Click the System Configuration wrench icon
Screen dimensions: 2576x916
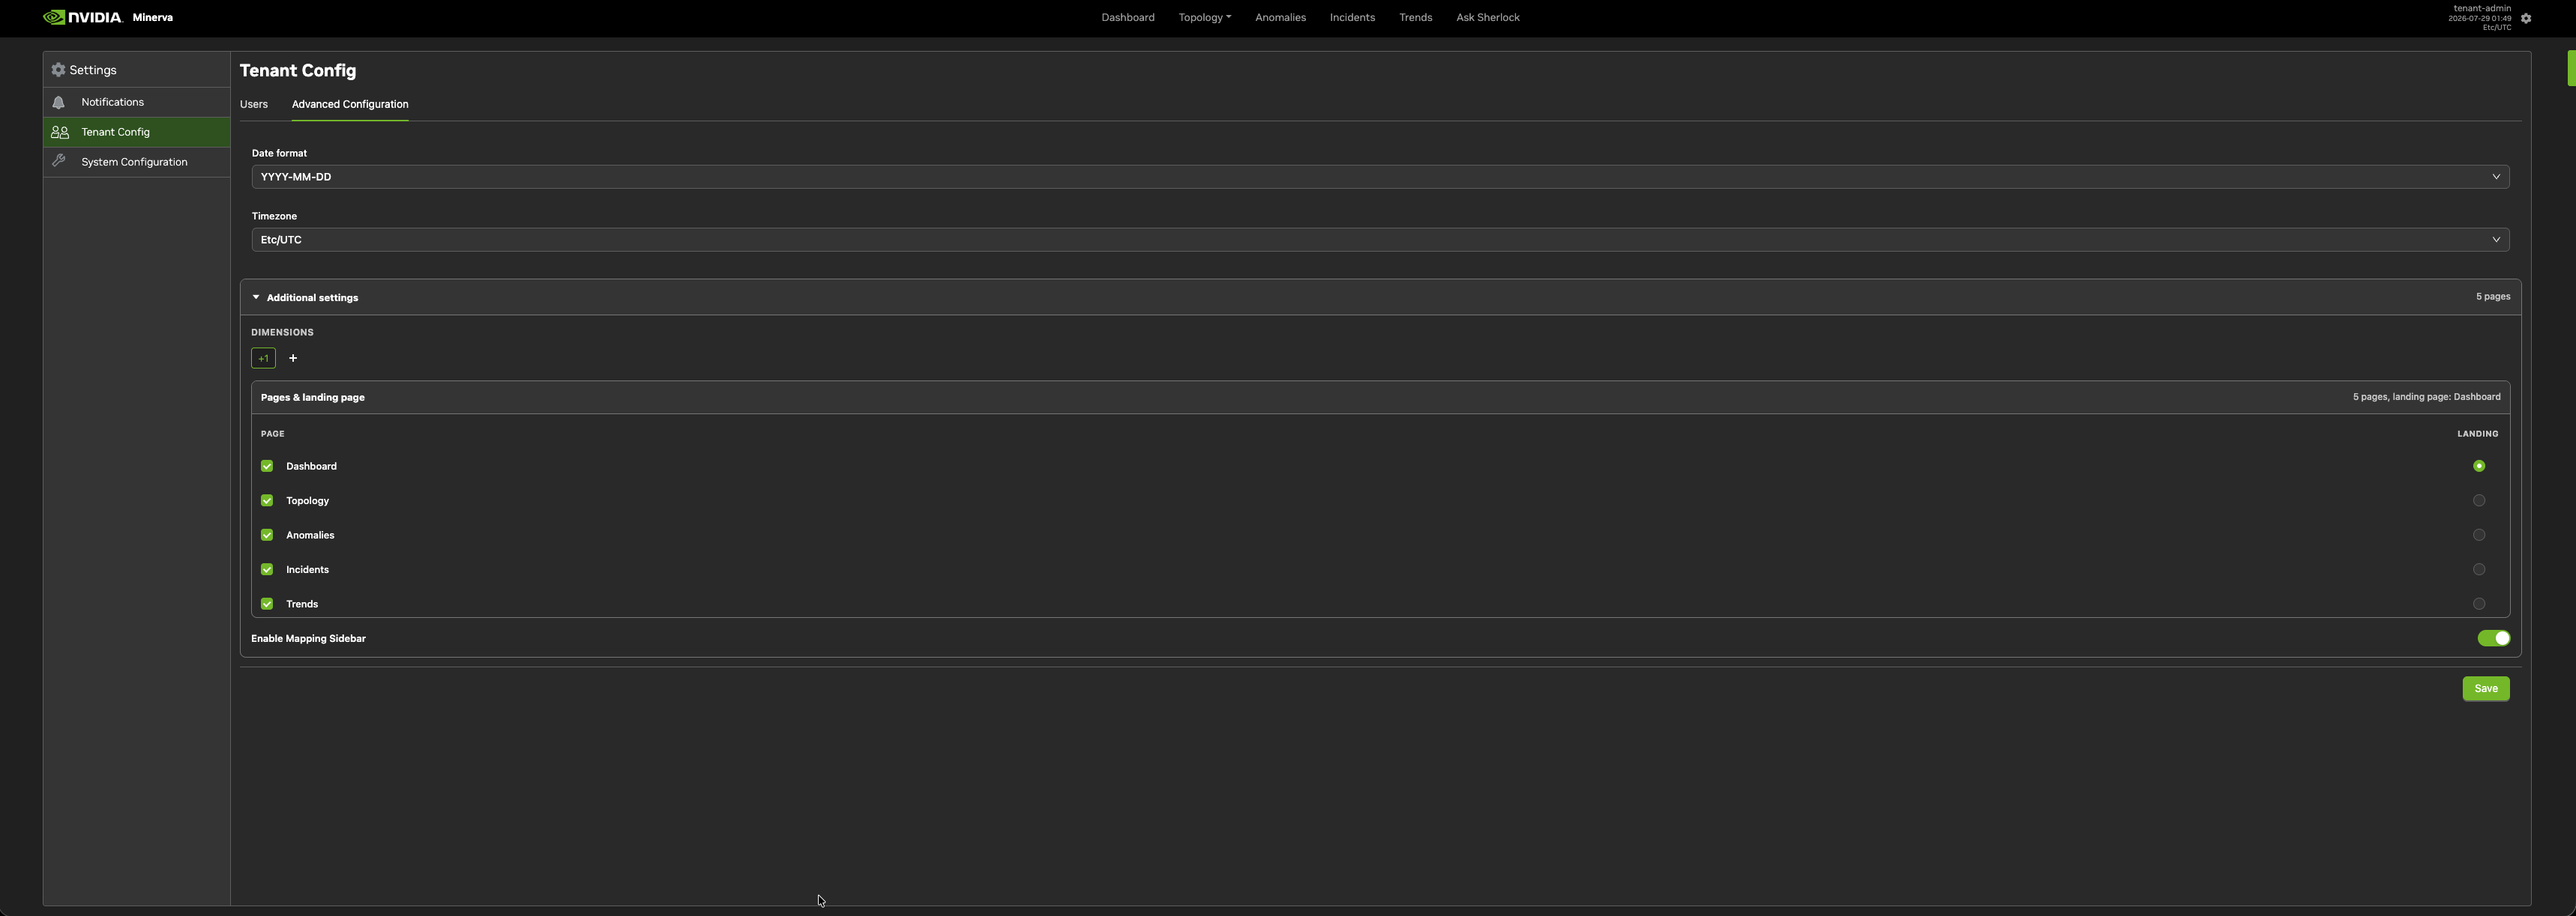point(59,161)
